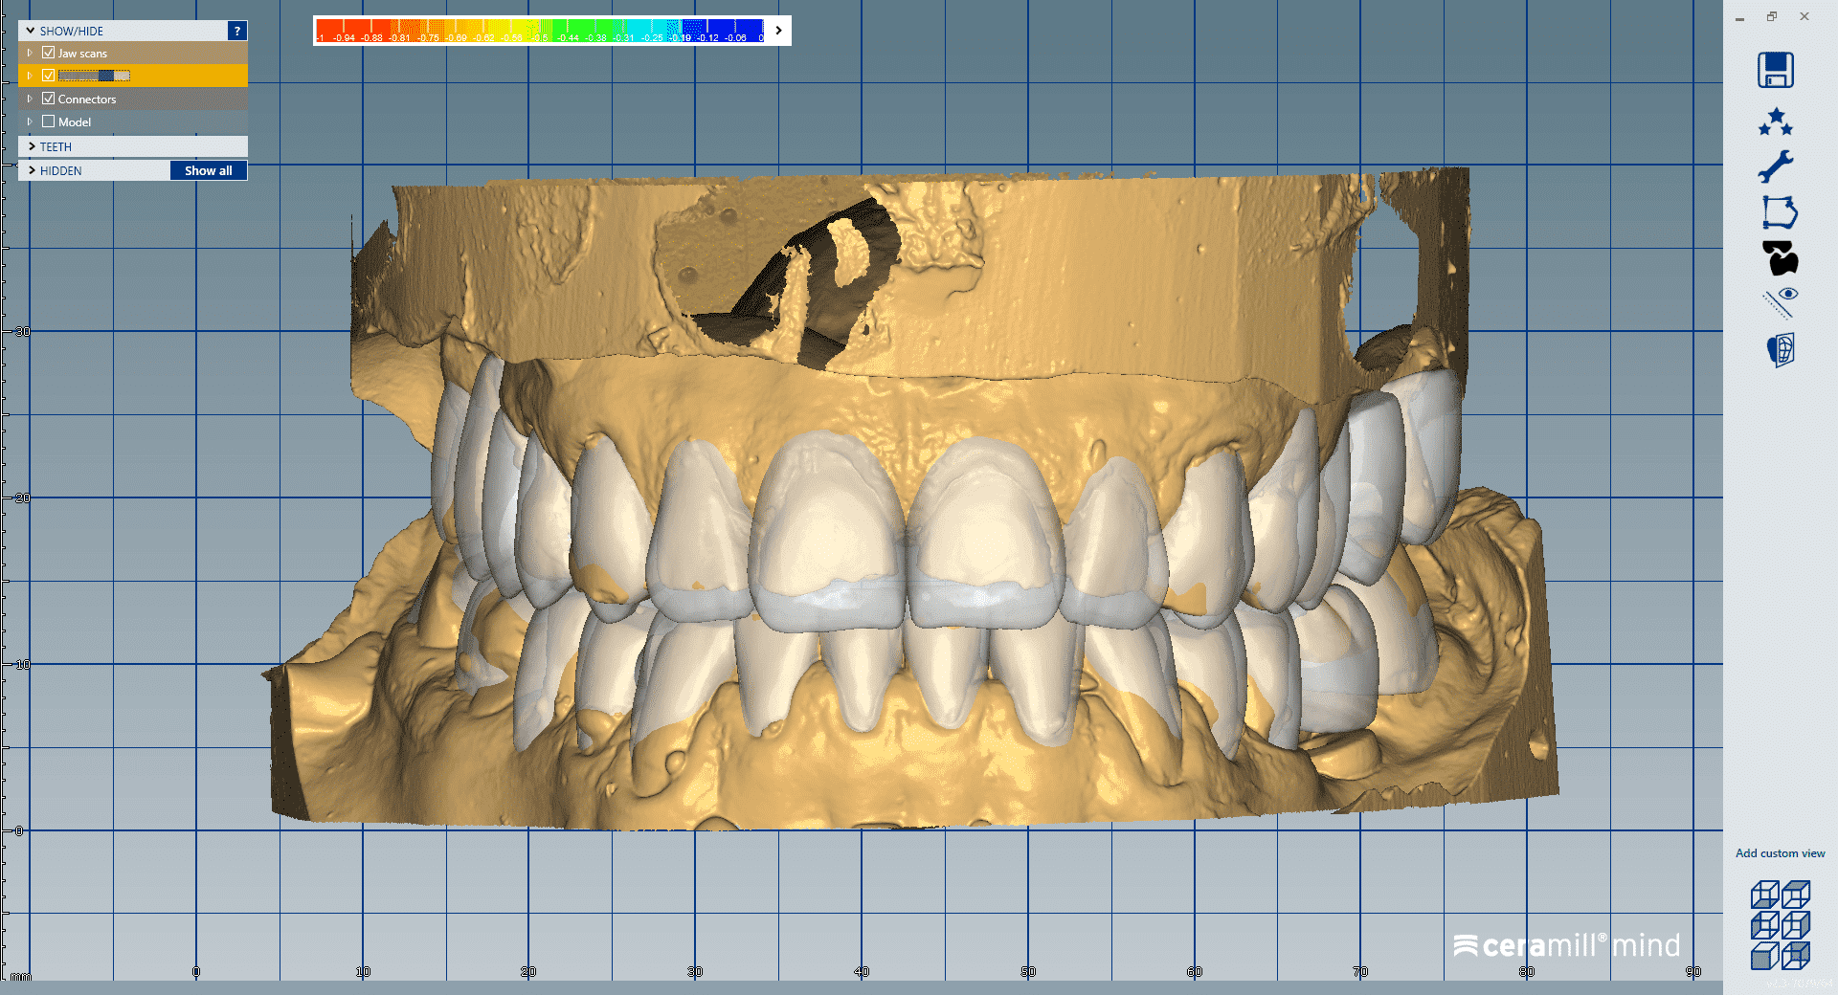Image resolution: width=1838 pixels, height=995 pixels.
Task: Click the Show all button
Action: pyautogui.click(x=208, y=170)
